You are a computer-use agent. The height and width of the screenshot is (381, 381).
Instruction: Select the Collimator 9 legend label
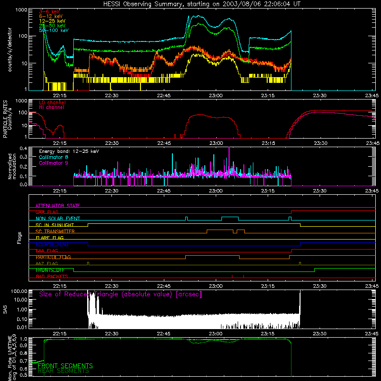point(53,163)
